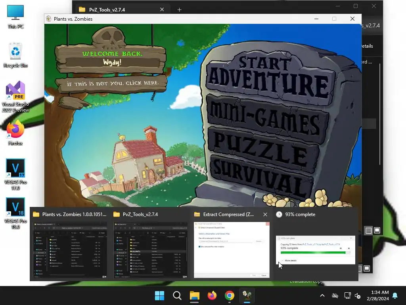Close the PvZ_Tools_v2.7.4 Explorer tab
Screen dimensions: 406x305
(x=162, y=10)
